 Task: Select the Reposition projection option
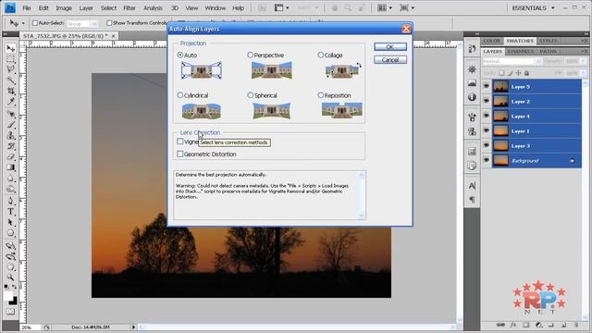click(321, 95)
